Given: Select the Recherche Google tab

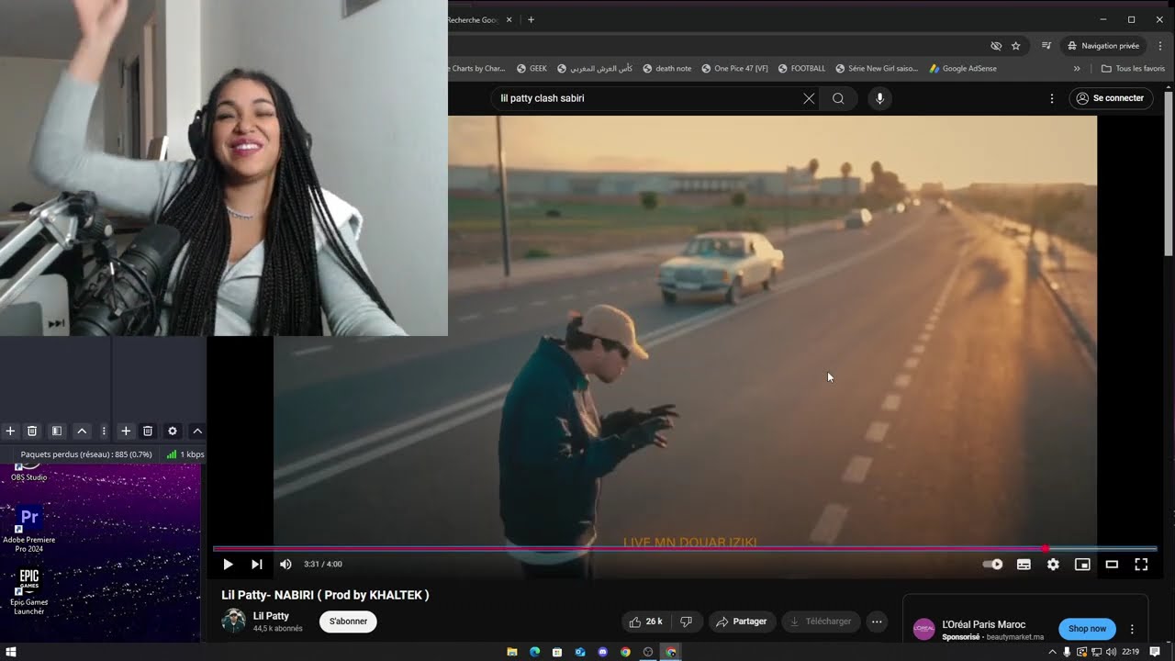Looking at the screenshot, I should 474,19.
